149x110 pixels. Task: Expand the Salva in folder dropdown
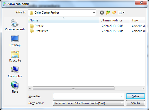(94, 13)
